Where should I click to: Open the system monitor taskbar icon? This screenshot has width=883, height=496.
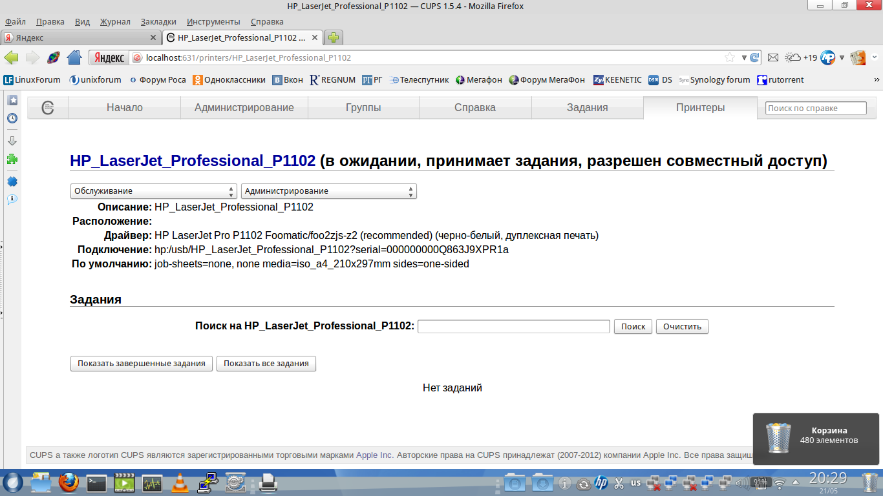tap(153, 482)
